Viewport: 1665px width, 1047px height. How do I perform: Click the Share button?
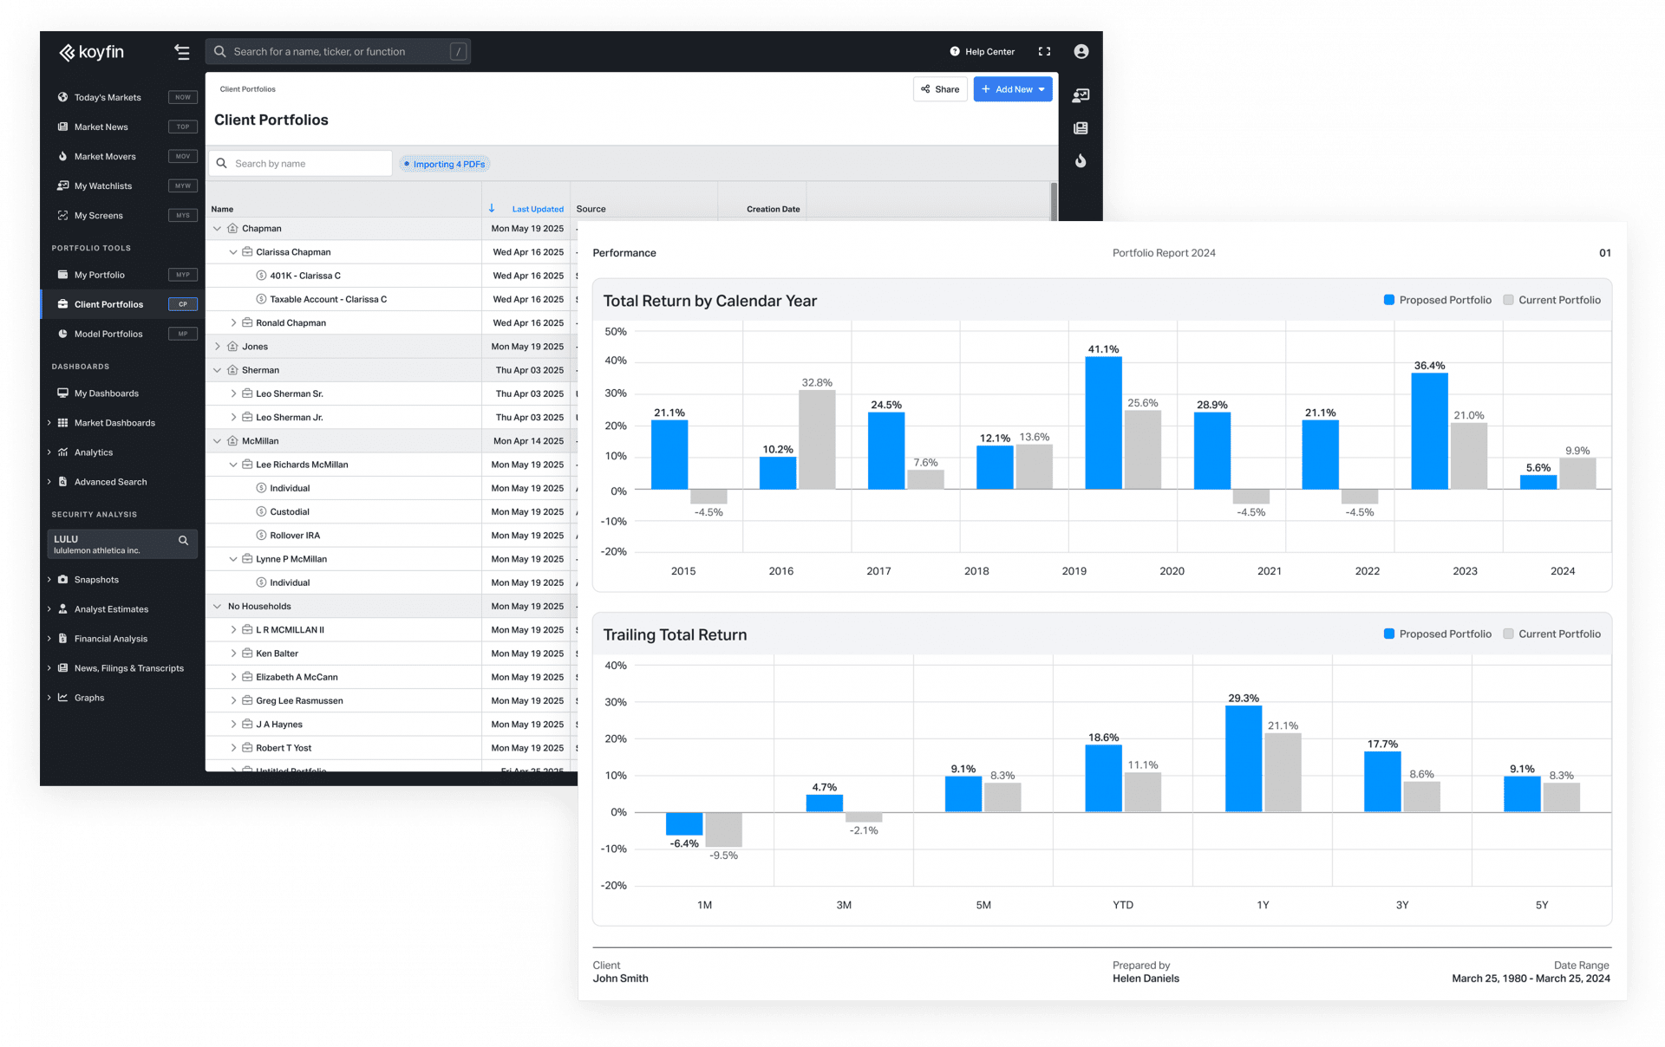[x=940, y=88]
